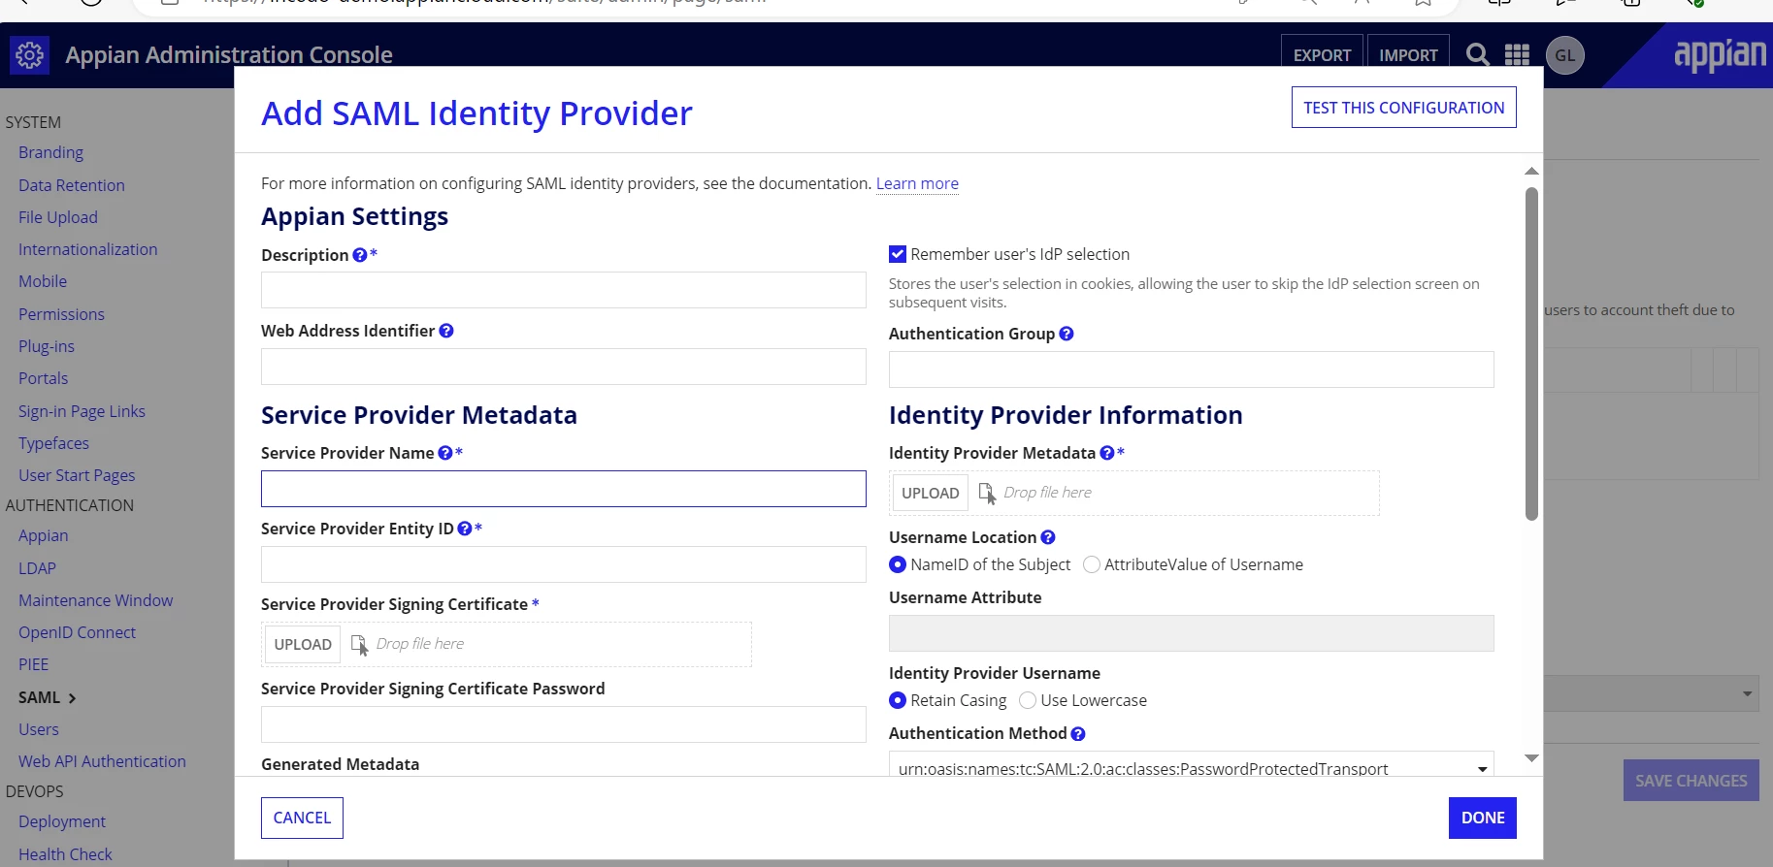Open Data Retention in sidebar

pos(72,185)
